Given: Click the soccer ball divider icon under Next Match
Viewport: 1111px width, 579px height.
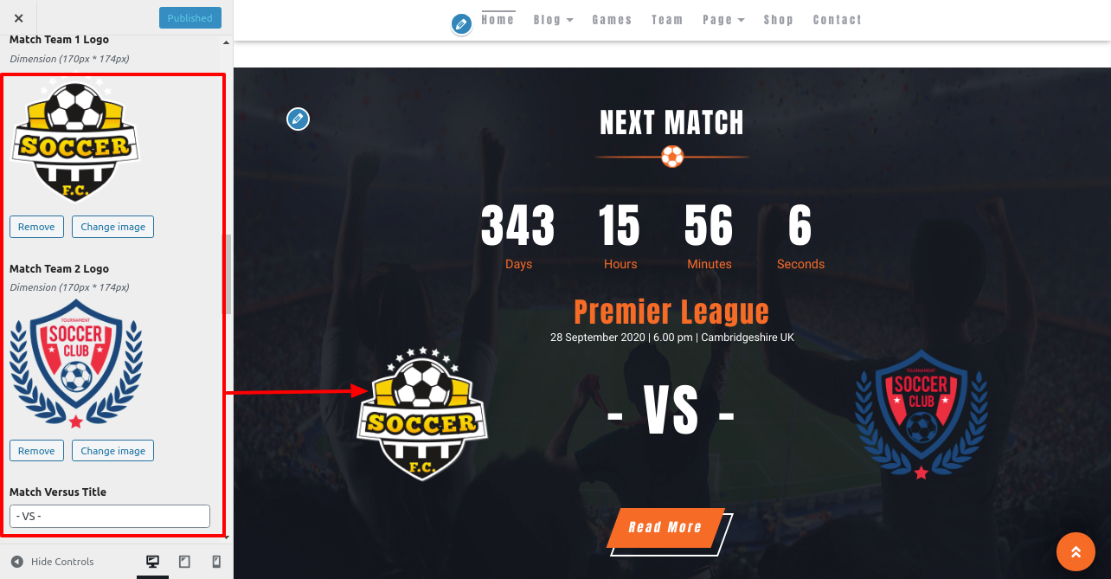Looking at the screenshot, I should point(672,157).
